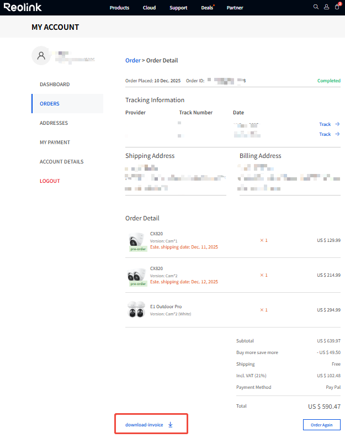Click the arrow icon next to second Track
Screen dimensions: 345x438
click(337, 134)
